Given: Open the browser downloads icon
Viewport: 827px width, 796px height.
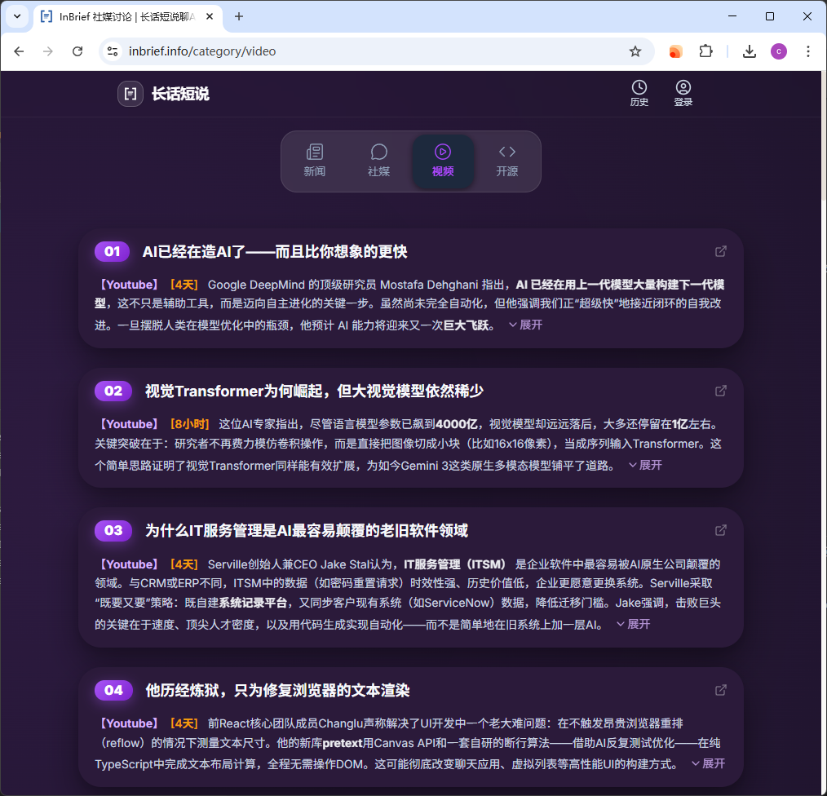Looking at the screenshot, I should [750, 51].
